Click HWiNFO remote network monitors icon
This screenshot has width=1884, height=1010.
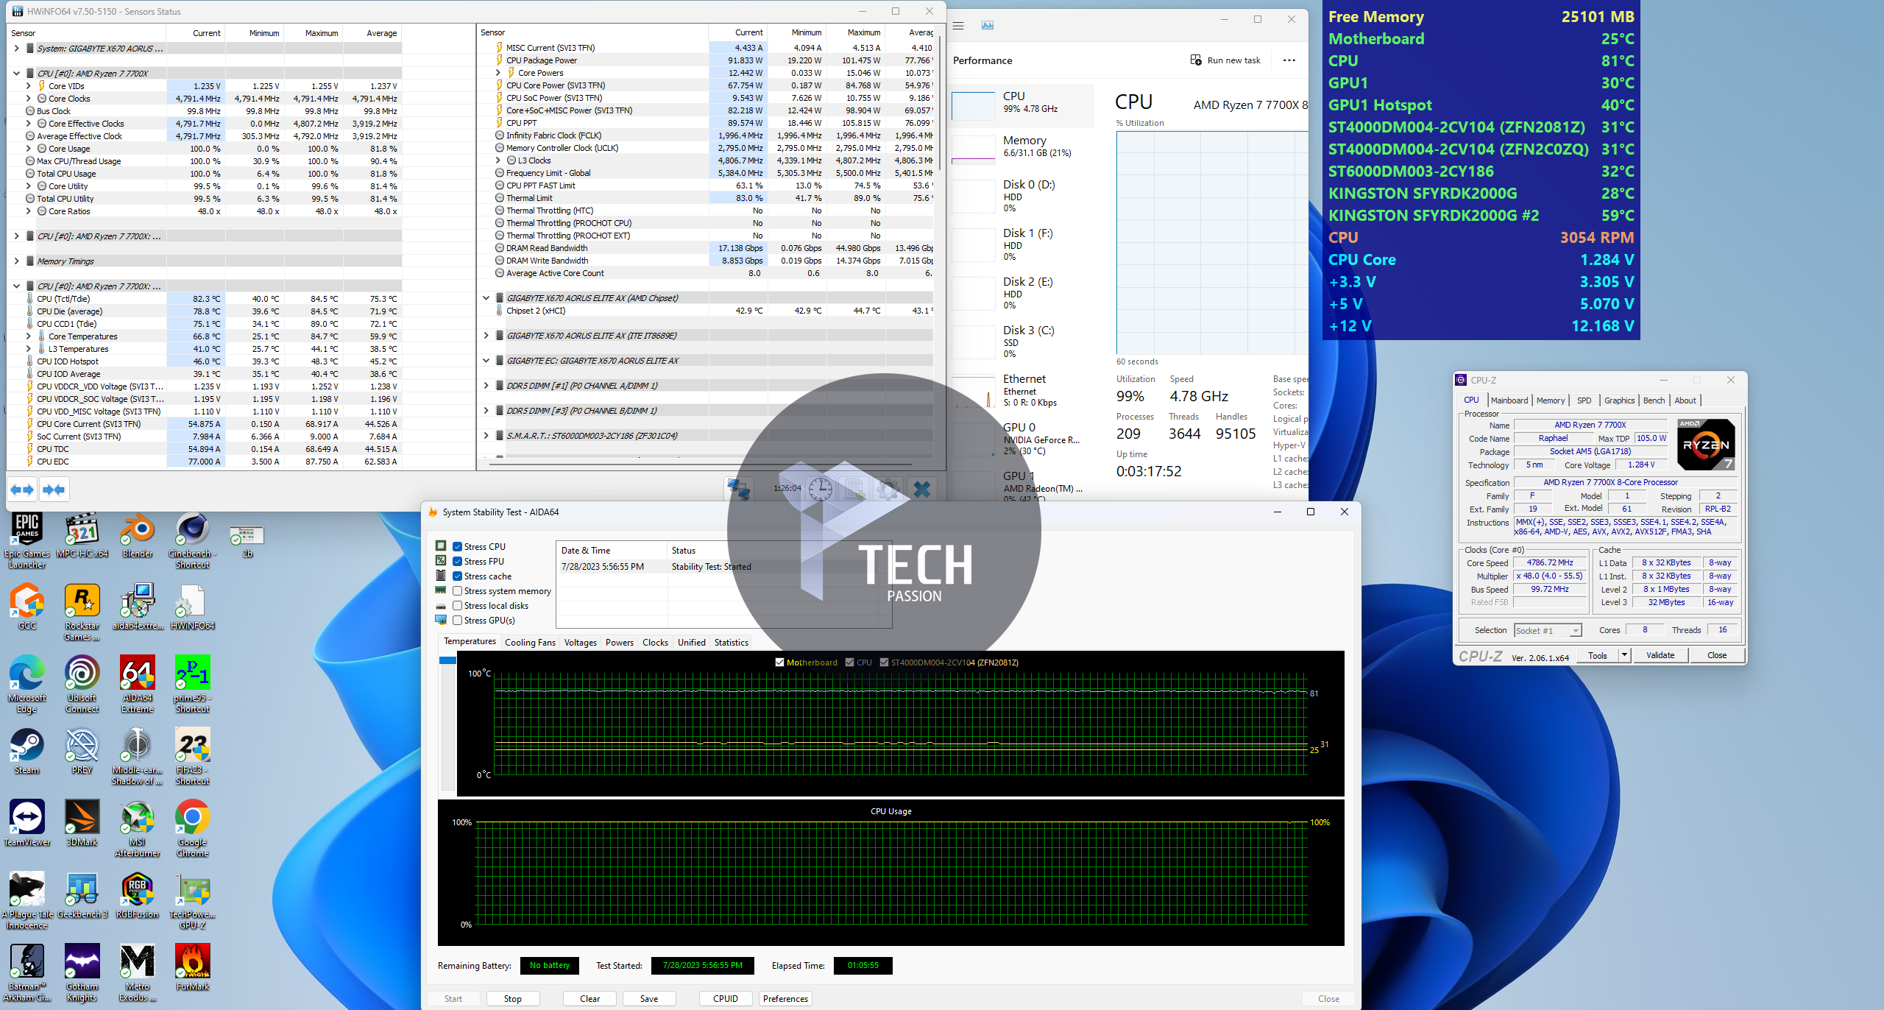[739, 489]
